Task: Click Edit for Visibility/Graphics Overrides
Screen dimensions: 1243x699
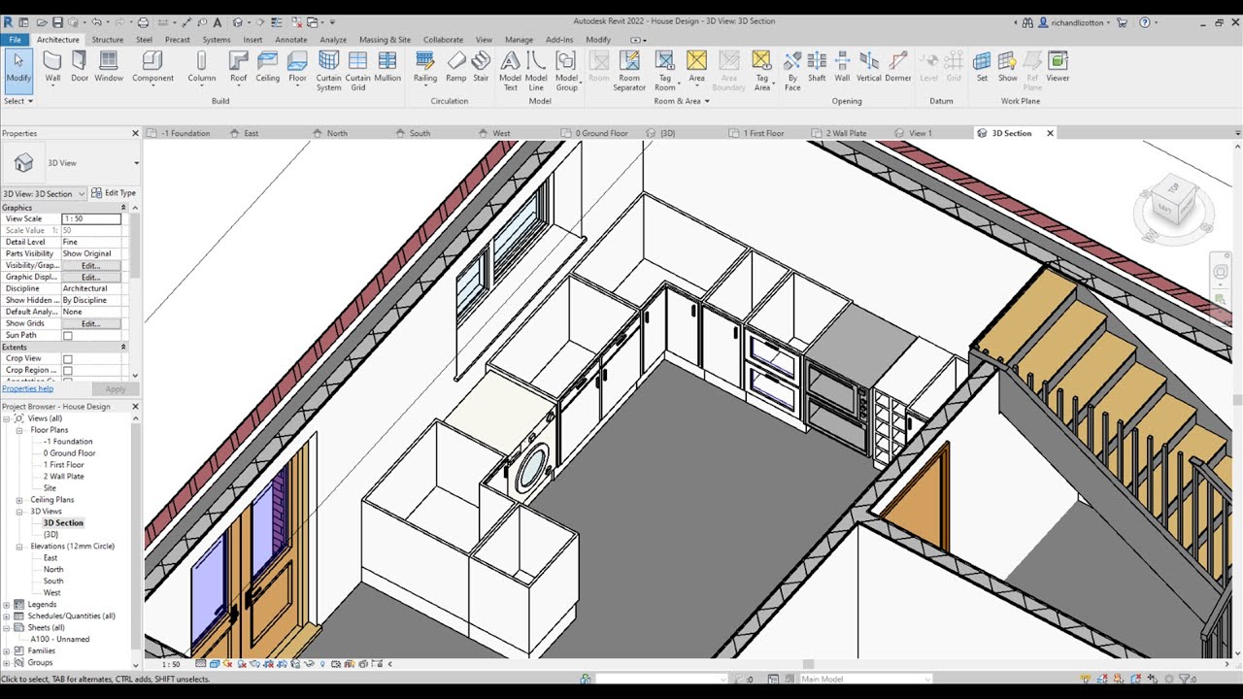Action: pos(91,265)
